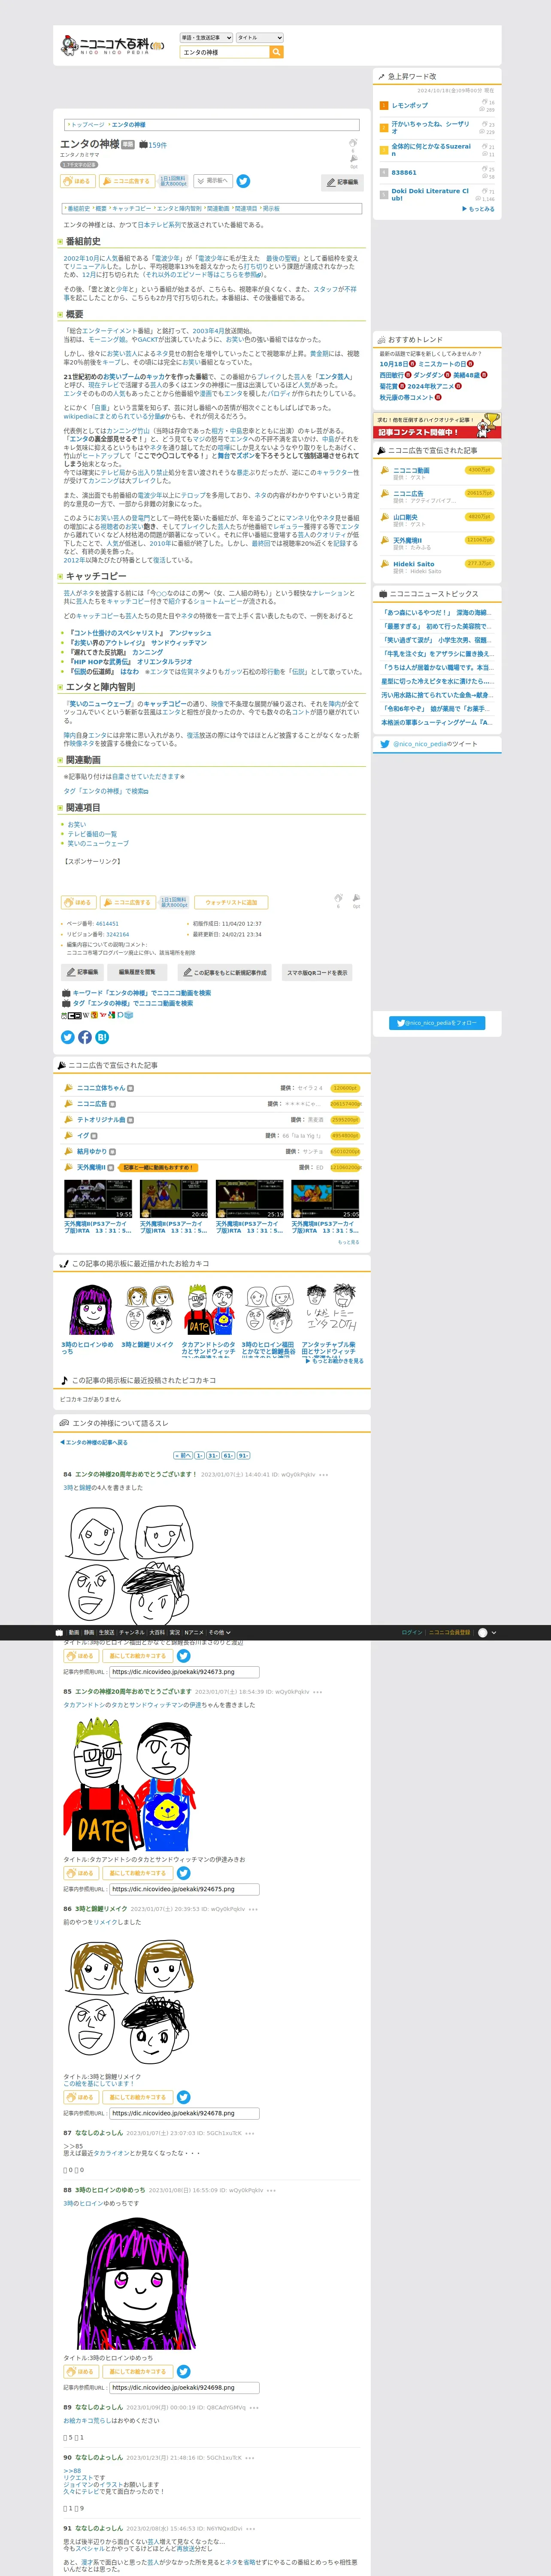Screen dimensions: 551x2576
Task: Click トップページ breadcrumb link
Action: click(87, 125)
